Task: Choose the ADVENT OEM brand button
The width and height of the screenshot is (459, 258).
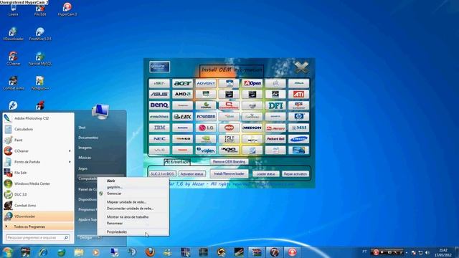Action: (x=206, y=83)
